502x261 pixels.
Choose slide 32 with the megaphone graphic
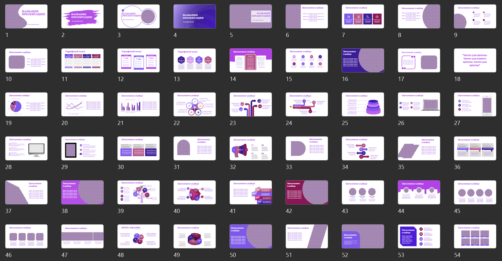pyautogui.click(x=251, y=148)
